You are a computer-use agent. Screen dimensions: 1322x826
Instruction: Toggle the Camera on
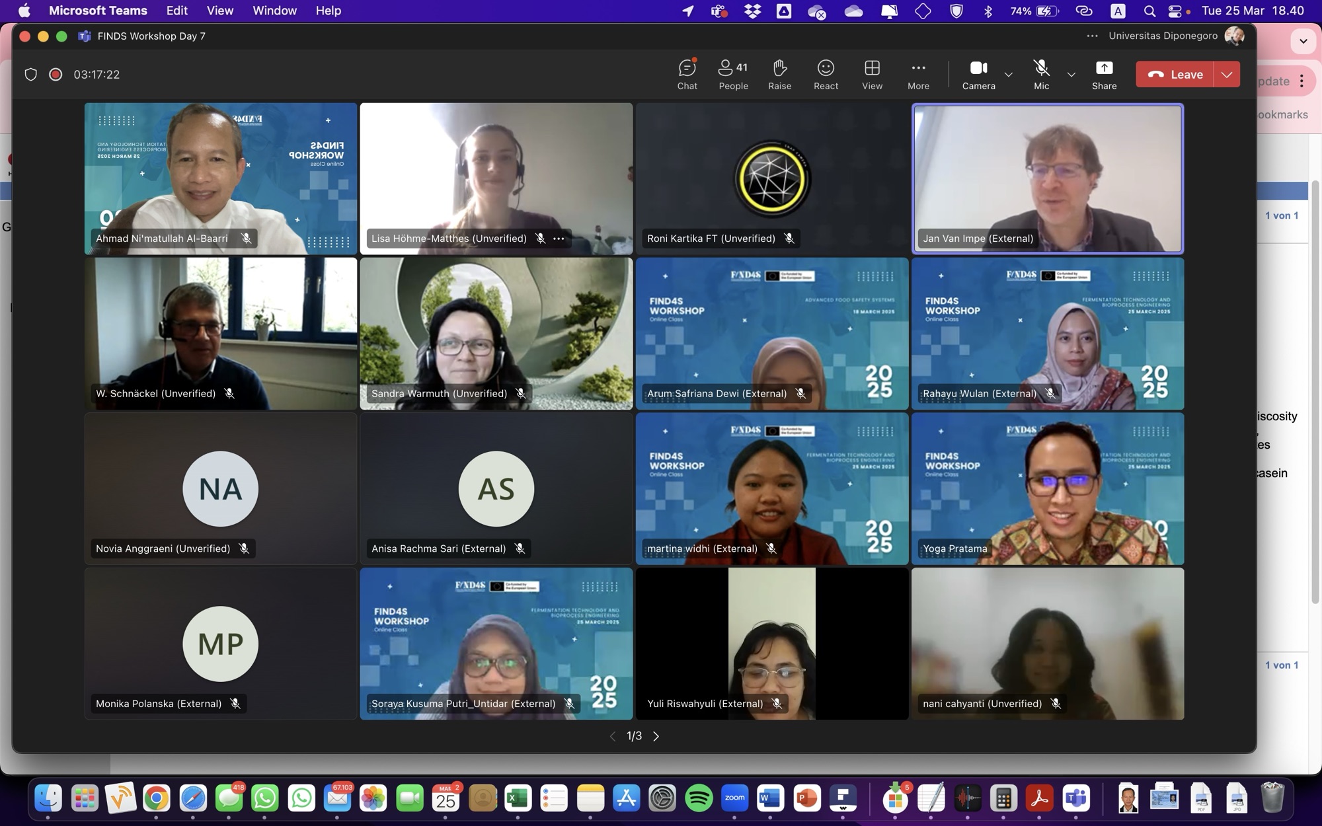[978, 74]
